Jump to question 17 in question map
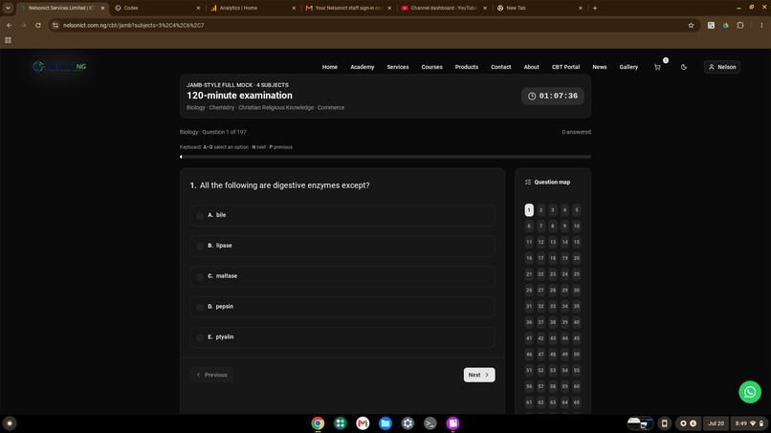Viewport: 771px width, 433px height. [540, 258]
